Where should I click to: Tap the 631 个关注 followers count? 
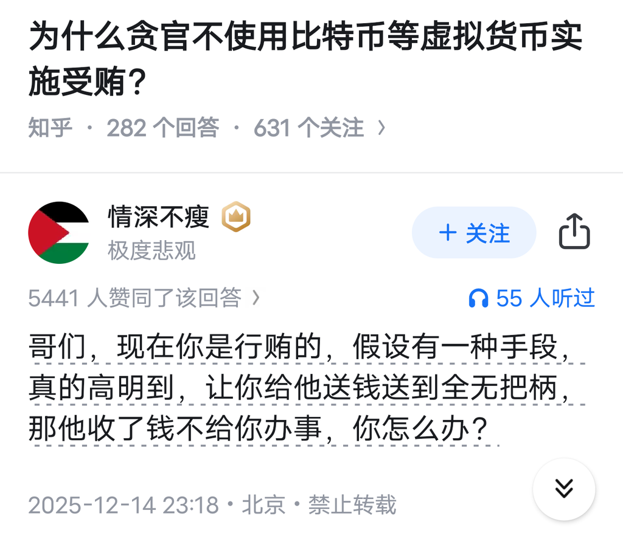pyautogui.click(x=308, y=128)
